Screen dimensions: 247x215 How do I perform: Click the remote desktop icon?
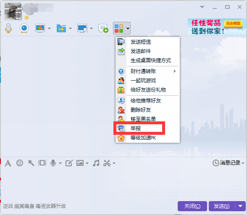[82, 29]
